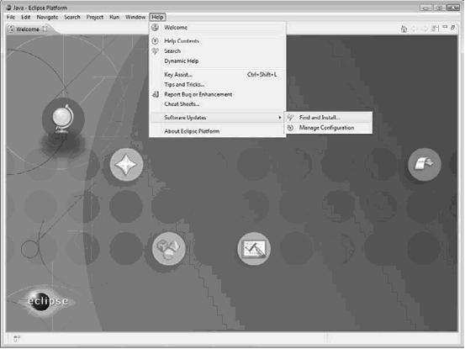Image resolution: width=465 pixels, height=349 pixels.
Task: Select About Eclipse Platform
Action: pyautogui.click(x=192, y=131)
